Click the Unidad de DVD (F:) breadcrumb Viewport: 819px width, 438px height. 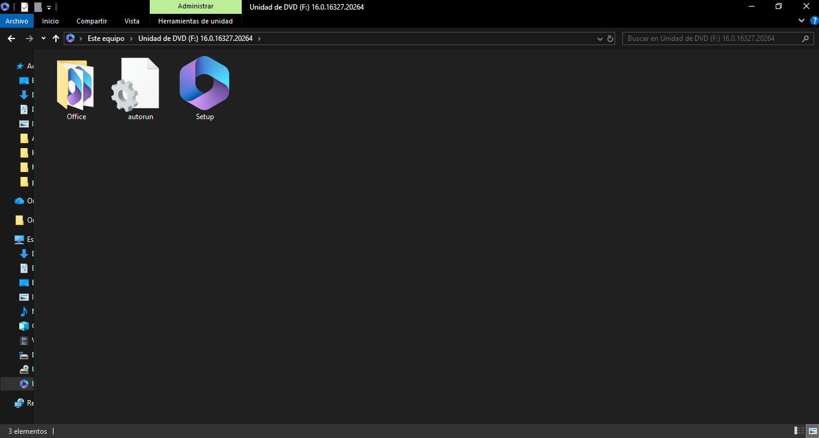point(195,39)
